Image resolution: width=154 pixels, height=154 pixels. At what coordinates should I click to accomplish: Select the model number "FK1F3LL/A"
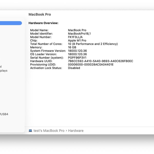point(75,37)
